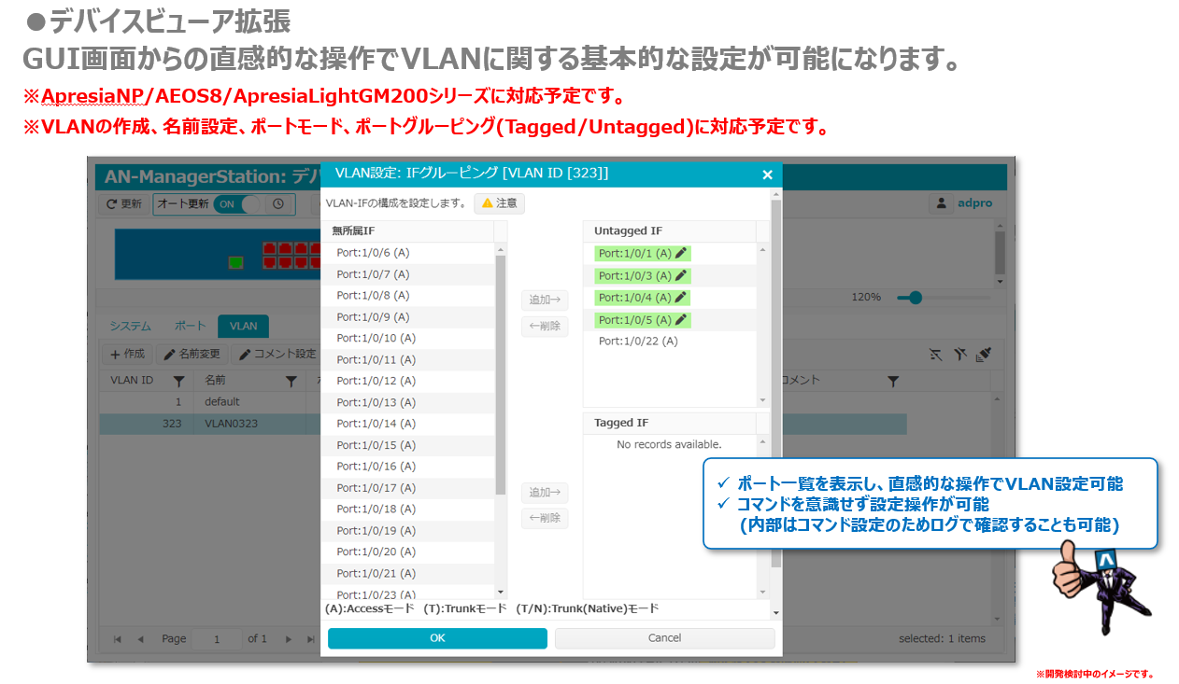This screenshot has height=684, width=1179.
Task: Click the Untagged ←削除 remove button
Action: click(545, 326)
